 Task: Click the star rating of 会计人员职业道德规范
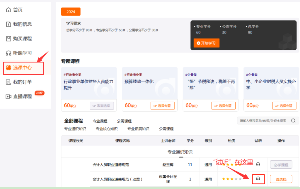[x=231, y=164]
